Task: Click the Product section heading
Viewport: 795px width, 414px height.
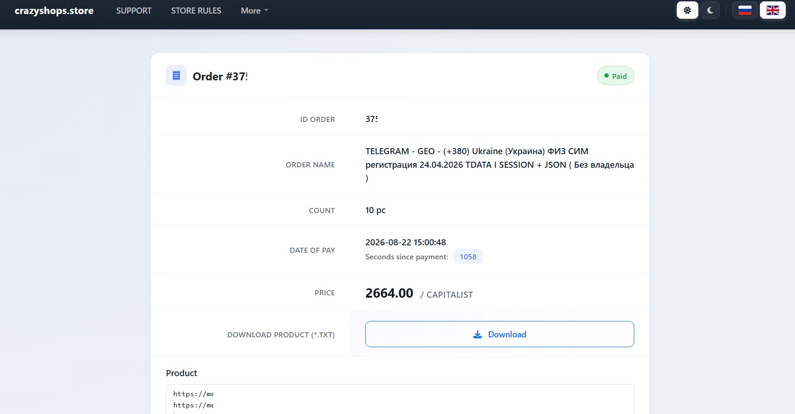Action: pos(181,373)
